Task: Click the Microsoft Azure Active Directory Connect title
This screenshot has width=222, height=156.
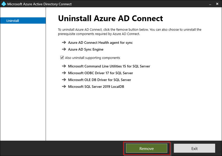Action: tap(39, 4)
